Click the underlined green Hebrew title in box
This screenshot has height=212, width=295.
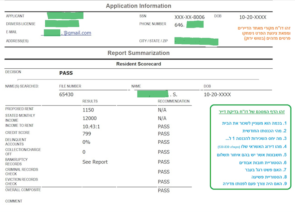pos(252,112)
